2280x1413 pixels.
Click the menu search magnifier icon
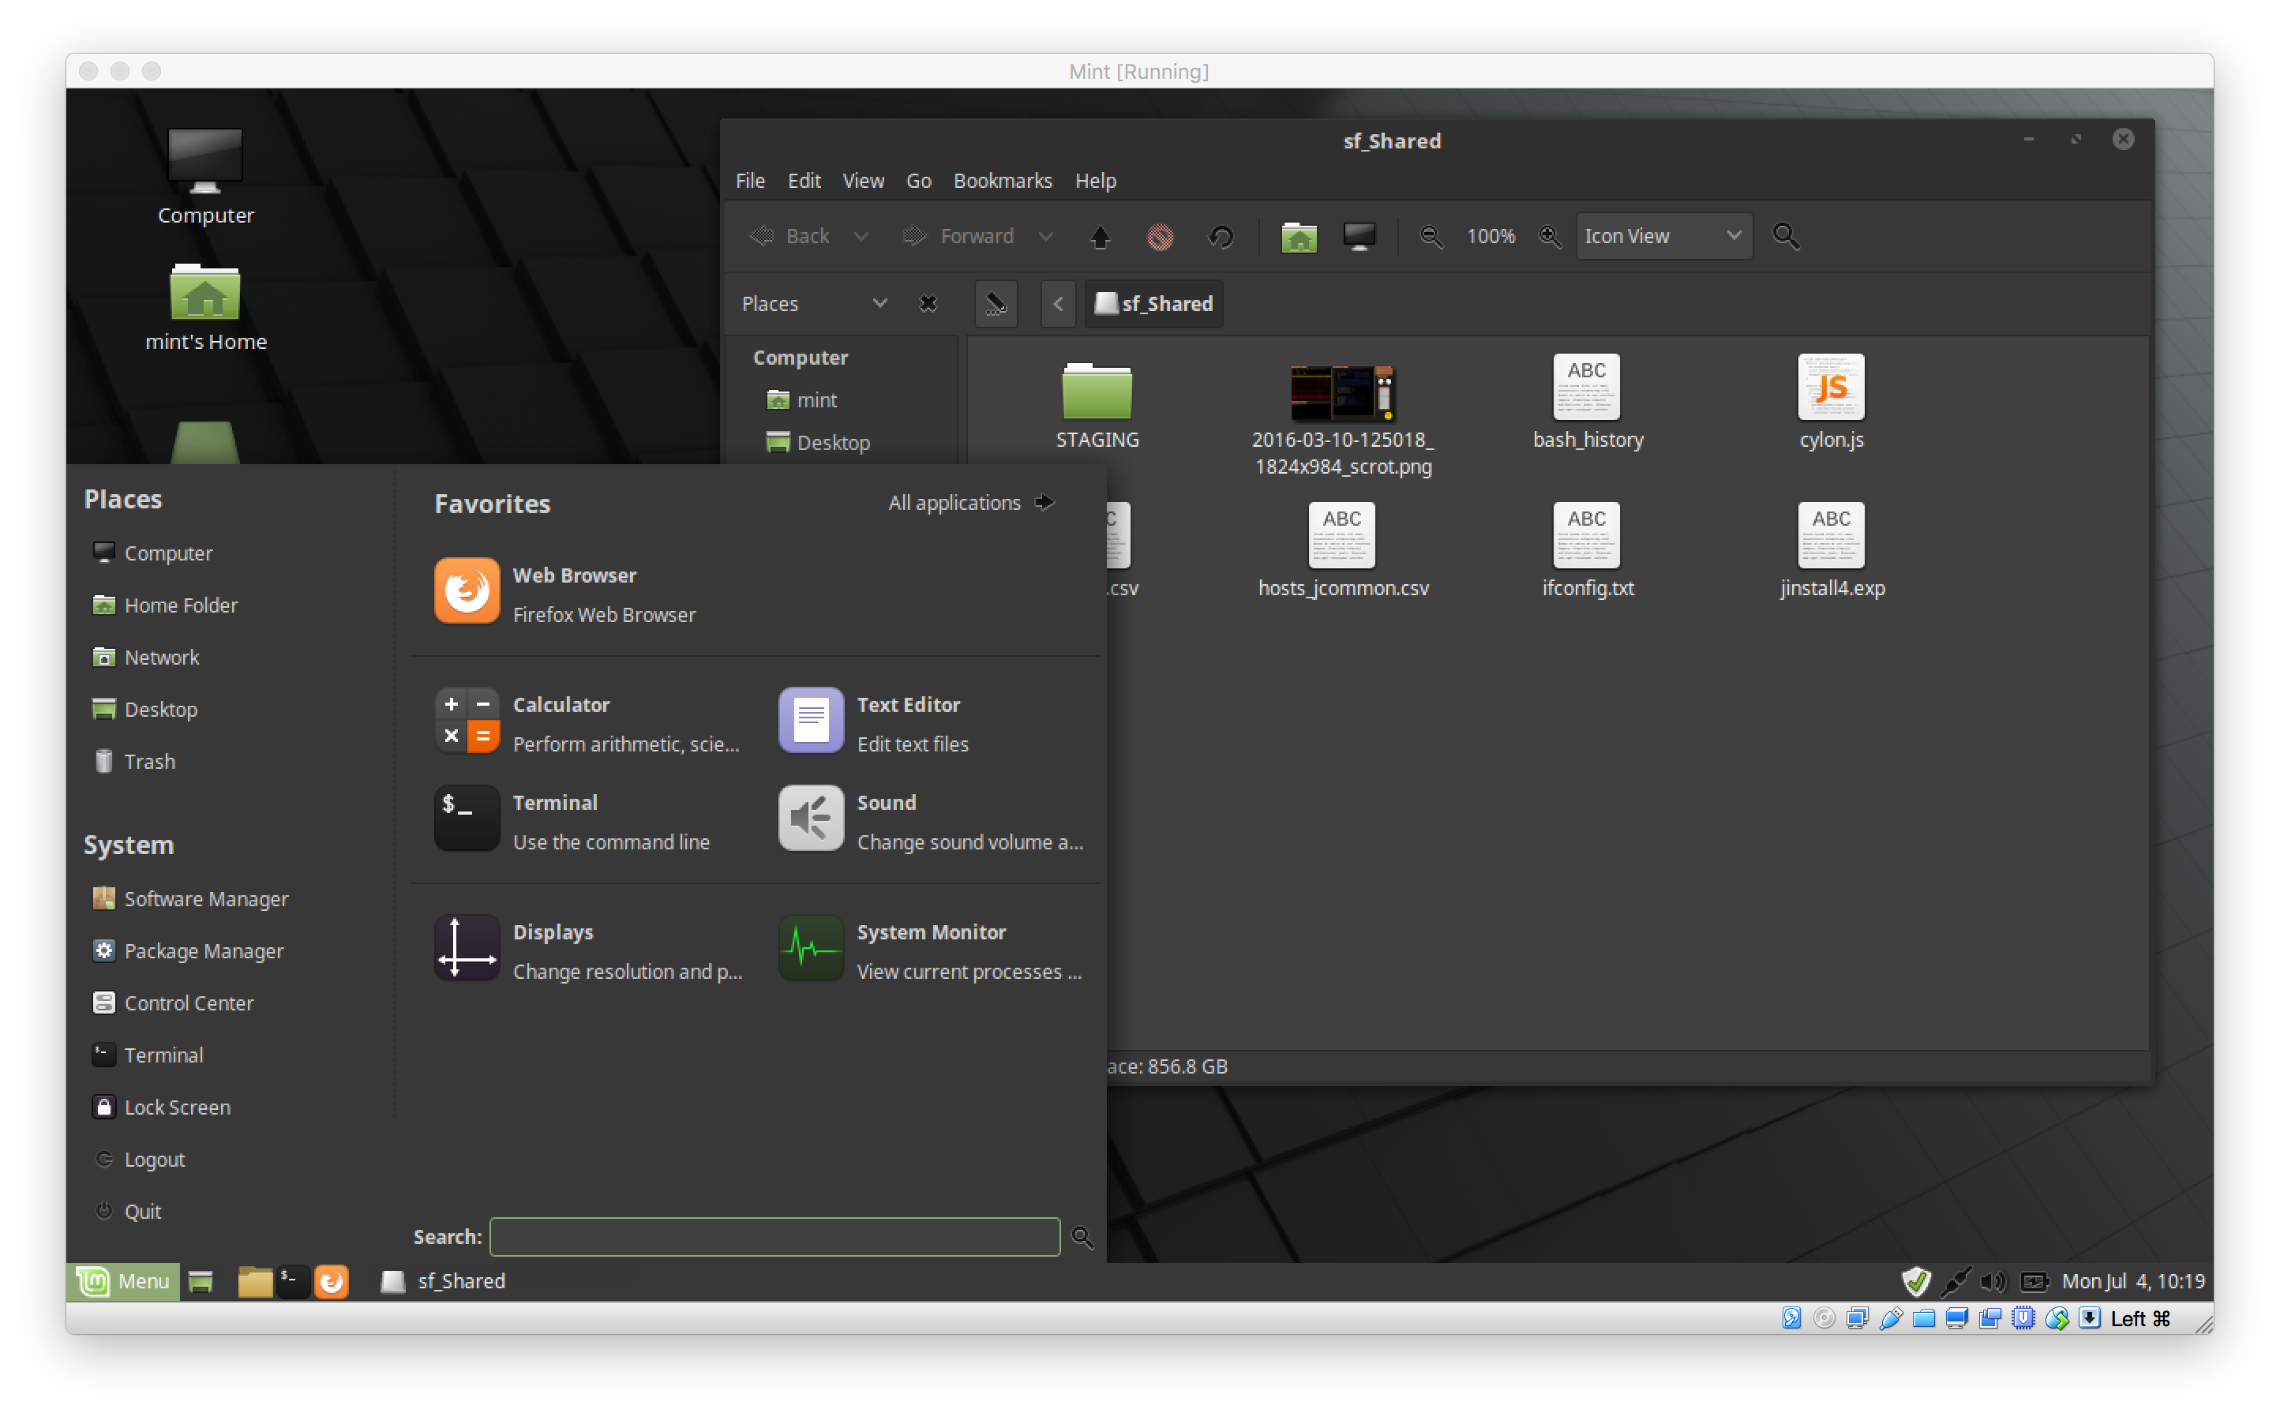point(1081,1237)
